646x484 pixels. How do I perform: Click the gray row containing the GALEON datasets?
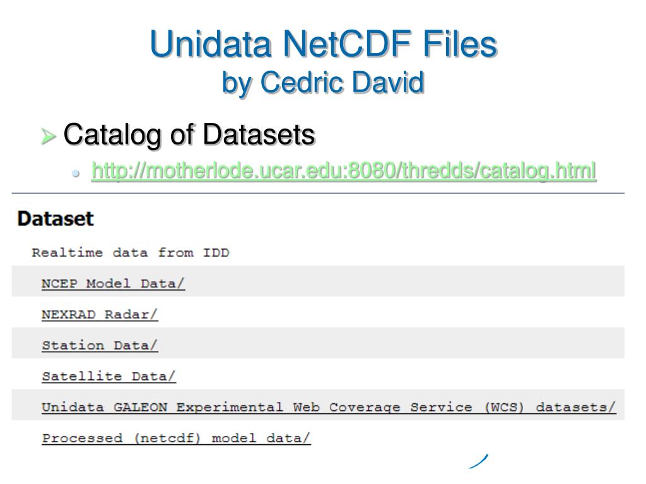click(x=318, y=405)
